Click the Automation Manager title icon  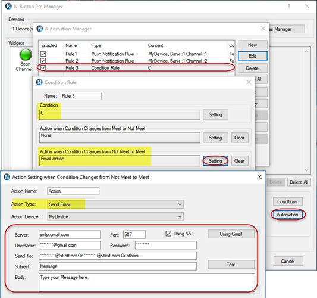coord(40,29)
